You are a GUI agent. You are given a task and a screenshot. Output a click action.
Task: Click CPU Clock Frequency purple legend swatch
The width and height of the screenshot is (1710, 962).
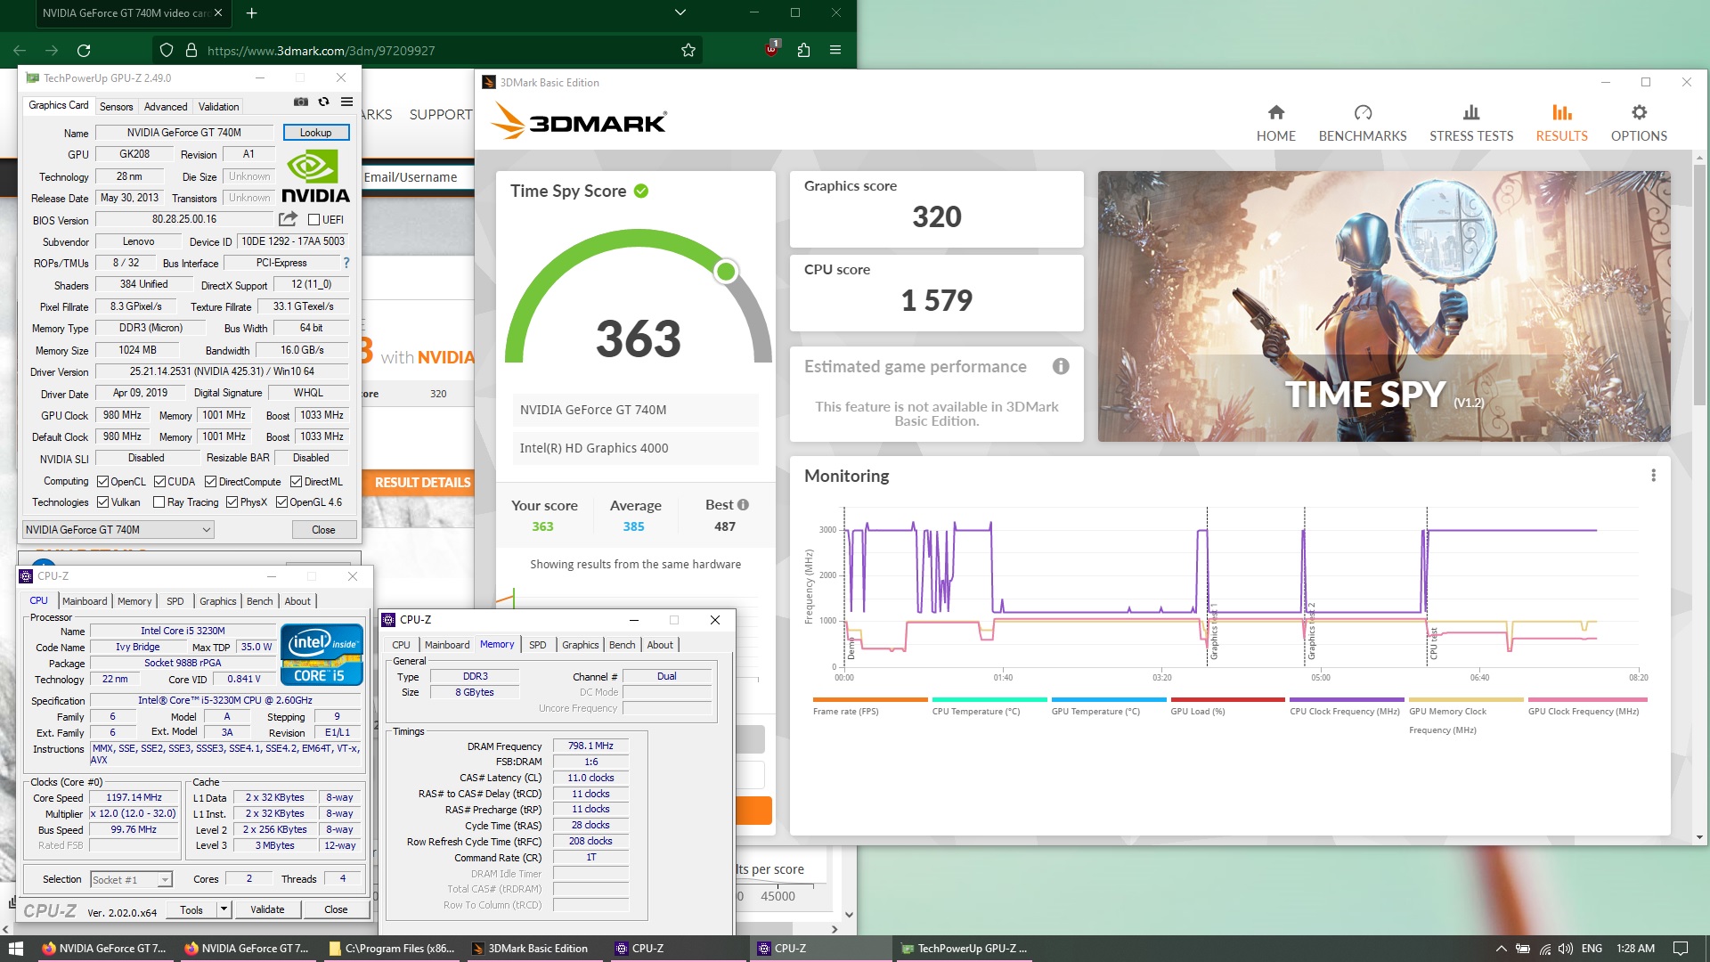click(1347, 700)
